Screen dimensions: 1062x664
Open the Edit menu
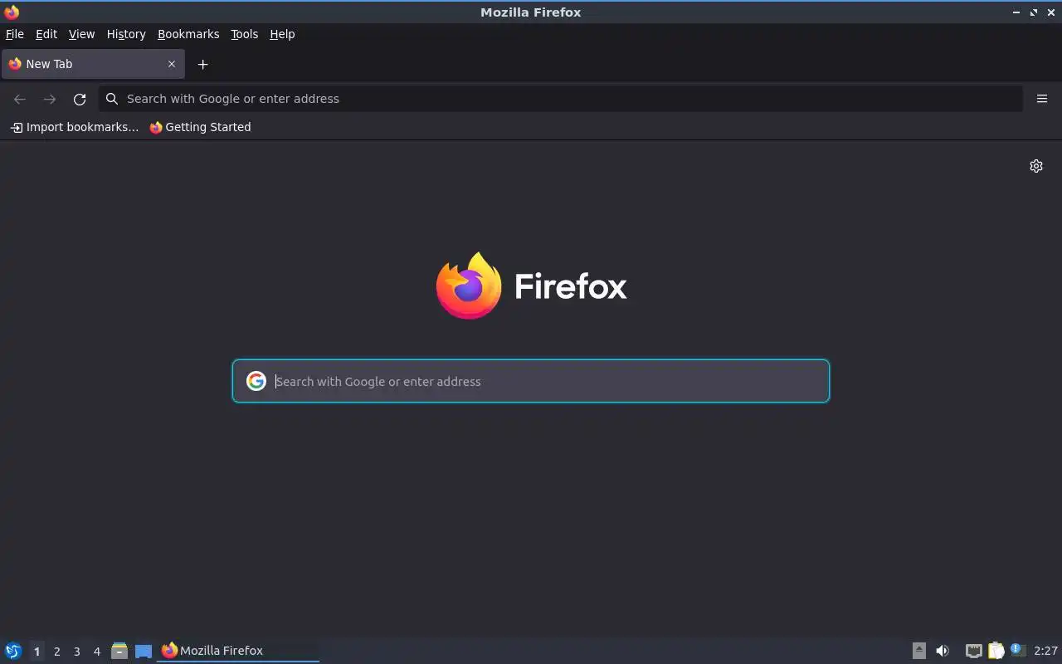[x=46, y=34]
